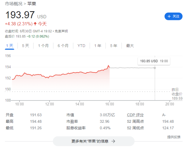Screen dimensions: 188x149
Task: Click the 193.85 USD 19:00 chart tooltip
Action: (x=154, y=61)
